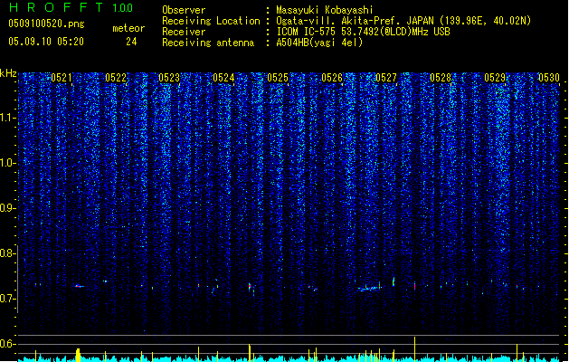Viewport: 569px width, 362px height.
Task: Click the A504HB(yagi 4el) antenna text
Action: pos(319,43)
